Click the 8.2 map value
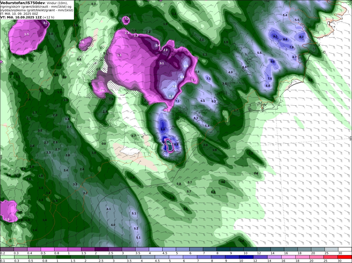Viewport: 352px width, 263px height. (x=301, y=37)
